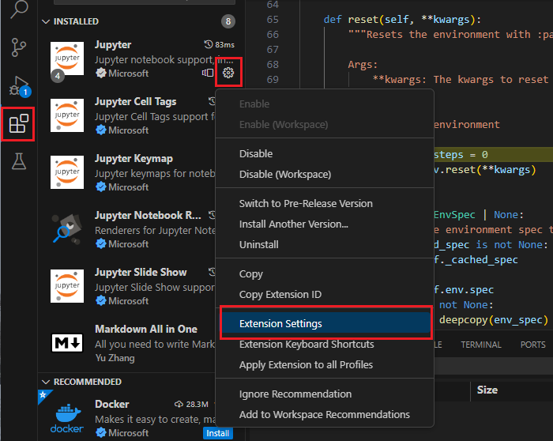Click the Microsoft verified badge under Jupyter Keymap
The width and height of the screenshot is (553, 441).
point(101,187)
